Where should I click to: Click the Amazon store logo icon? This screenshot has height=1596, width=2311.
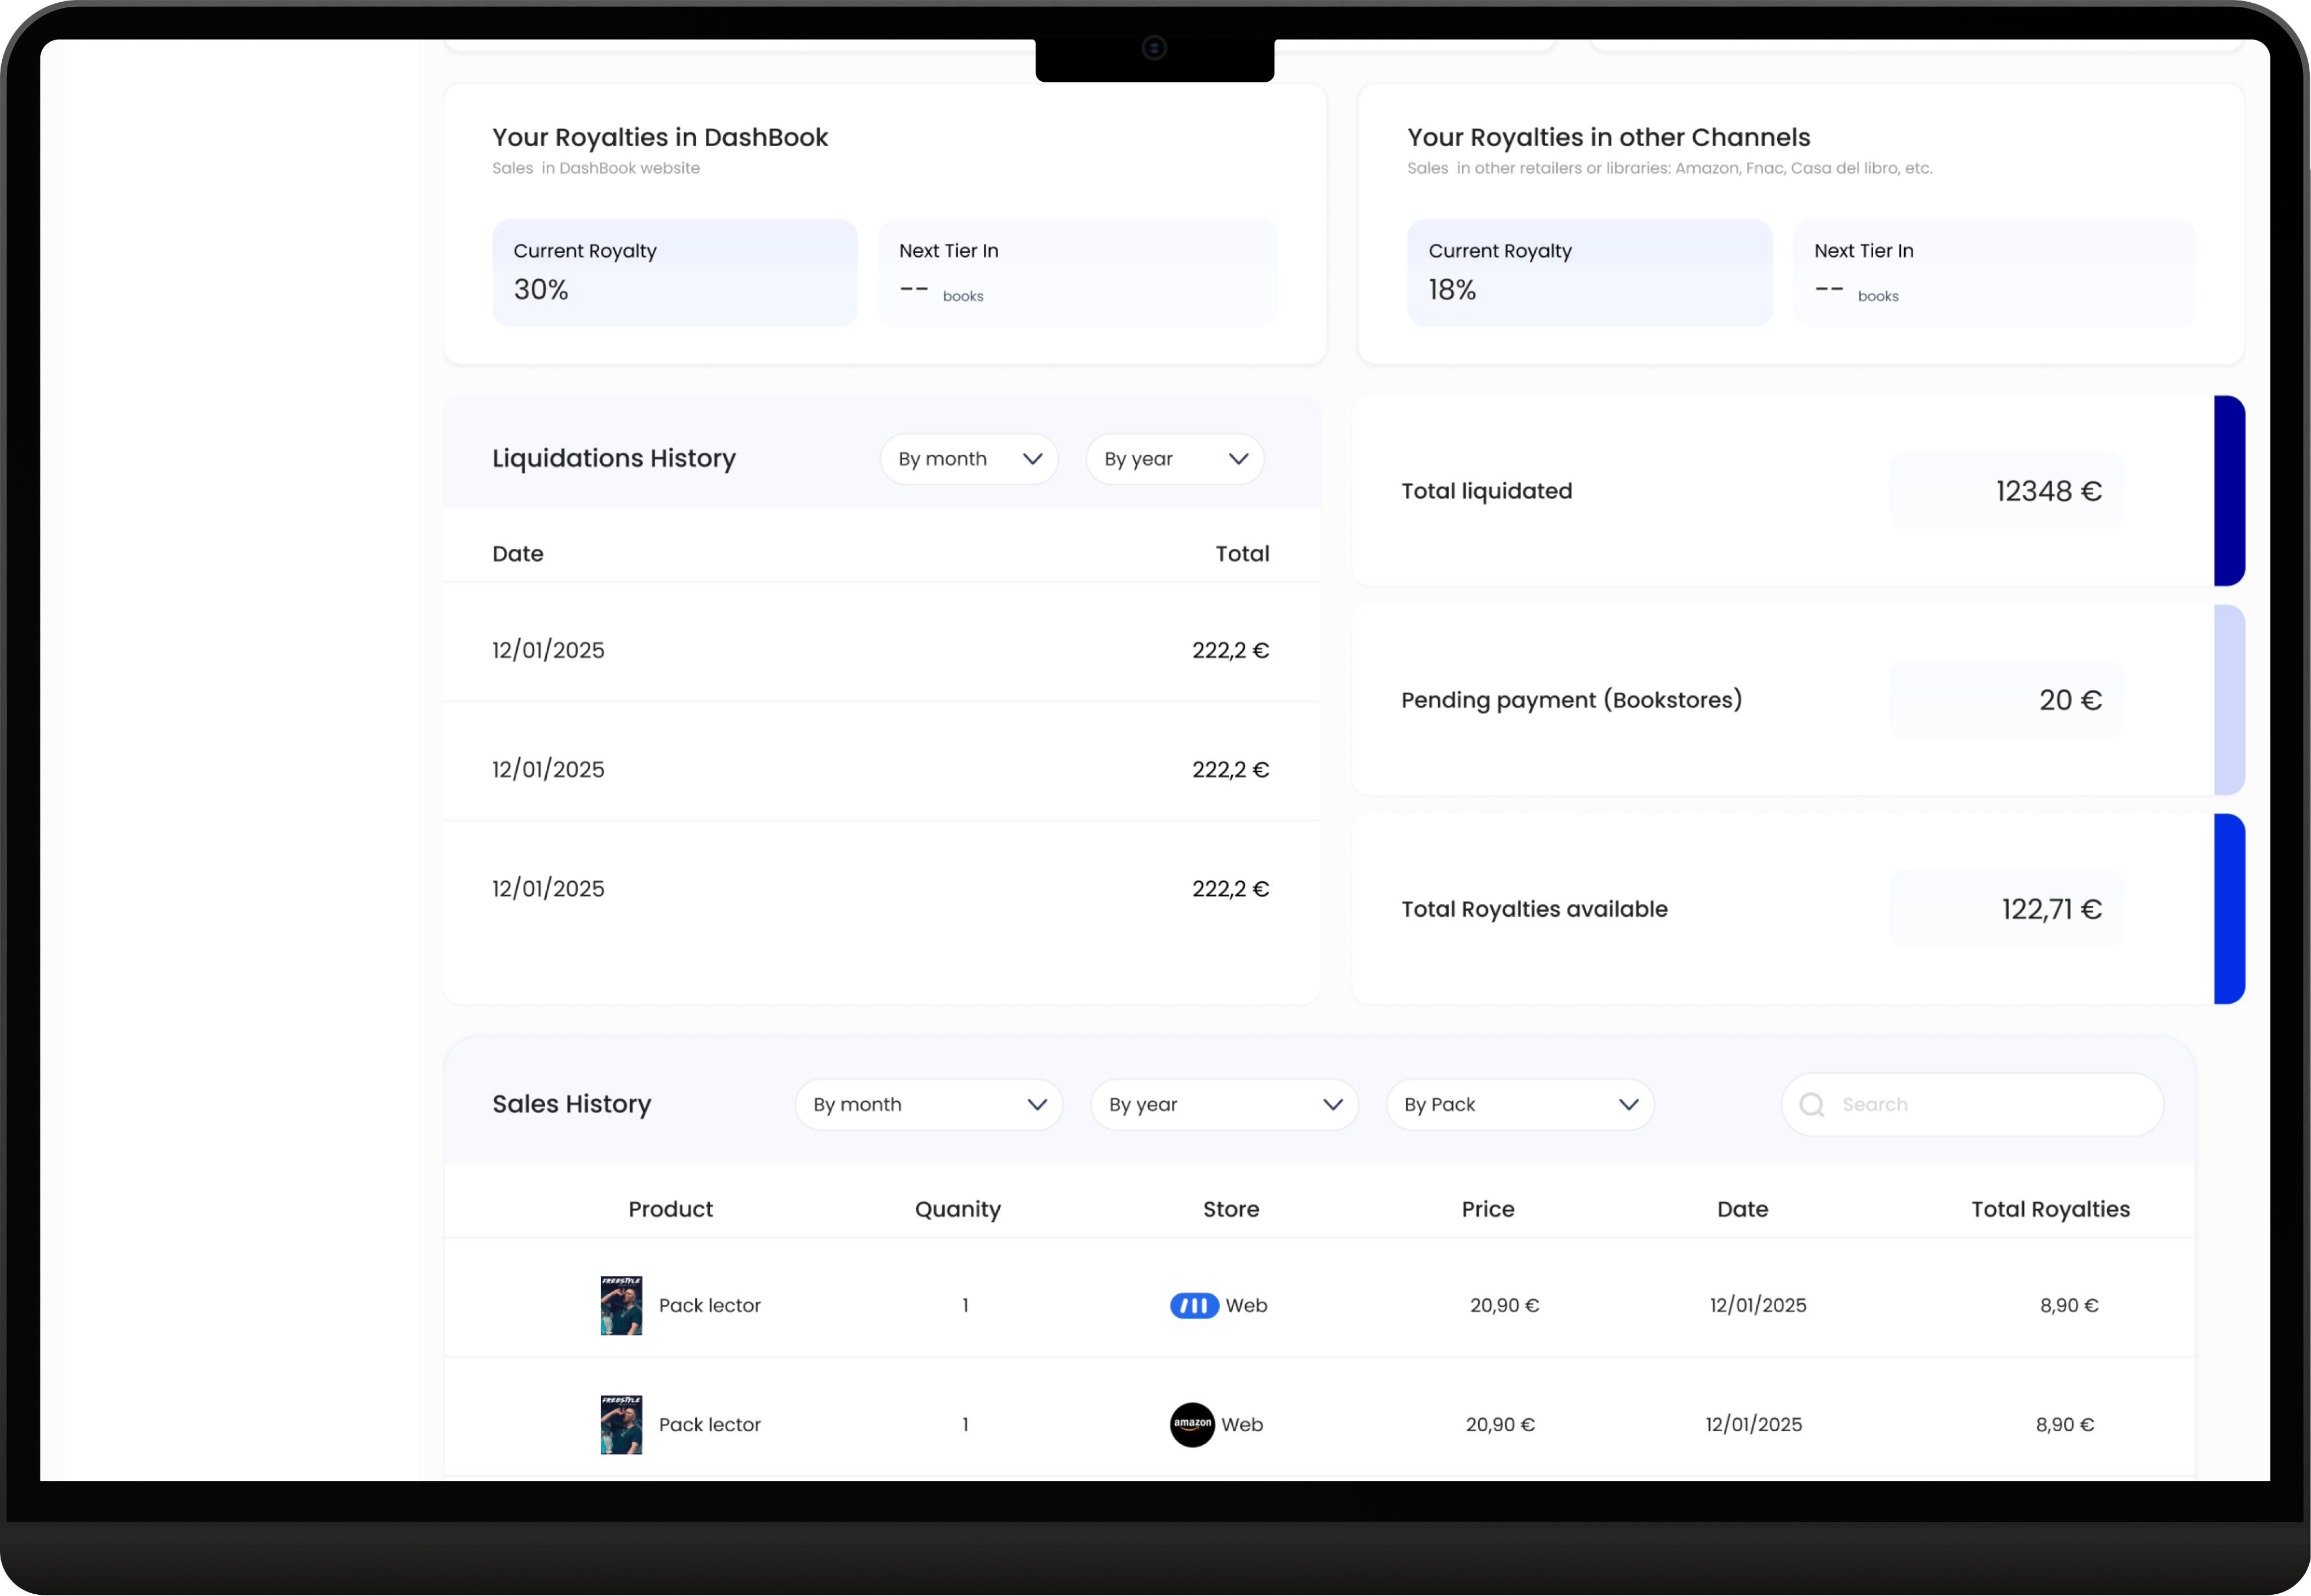click(1192, 1425)
